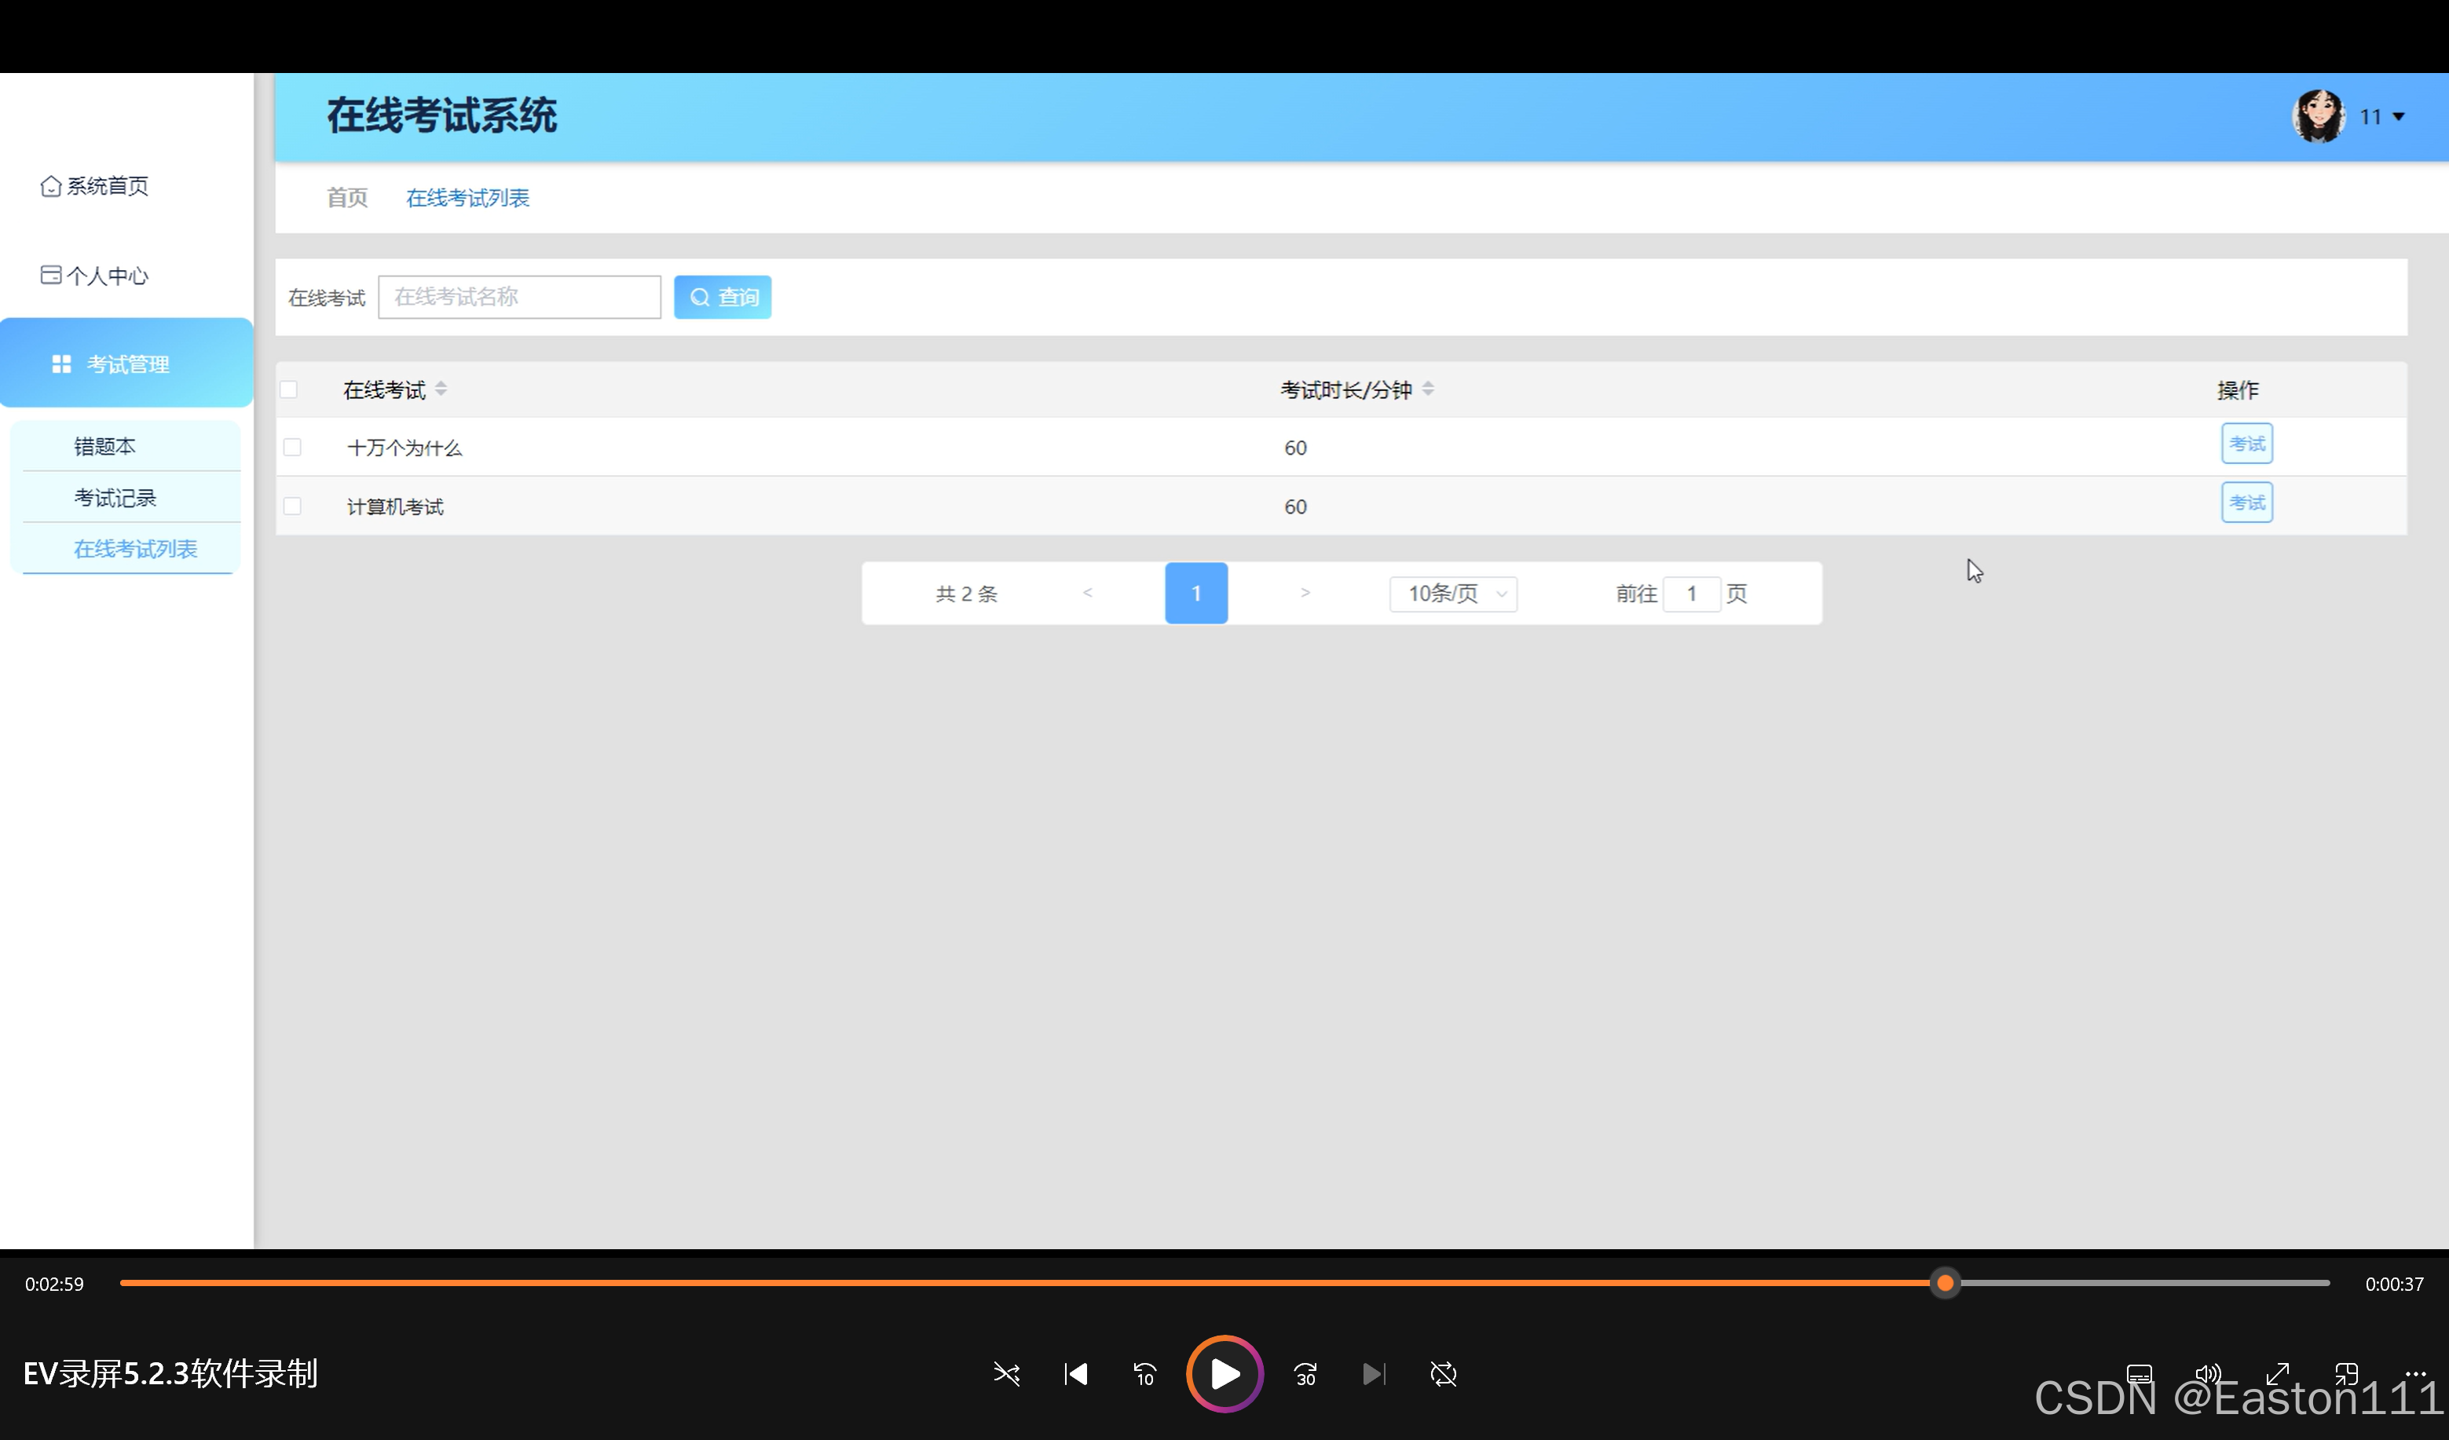
Task: Skip to the next track
Action: [1375, 1374]
